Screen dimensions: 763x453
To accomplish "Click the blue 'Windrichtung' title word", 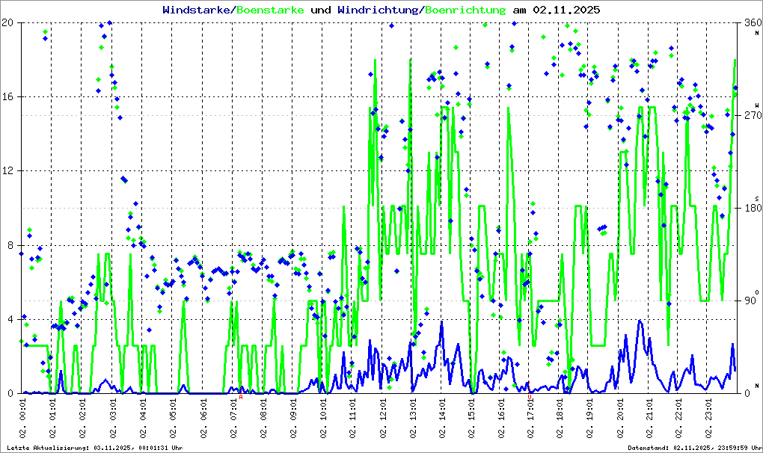I will point(378,10).
